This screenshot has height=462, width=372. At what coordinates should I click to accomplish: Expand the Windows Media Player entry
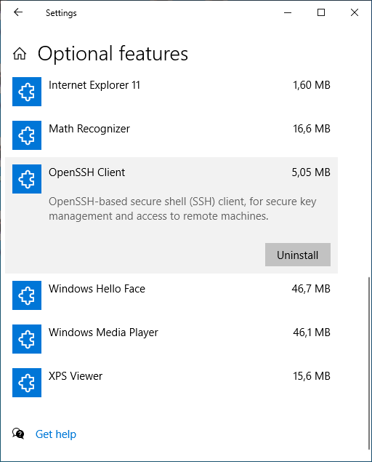[171, 339]
